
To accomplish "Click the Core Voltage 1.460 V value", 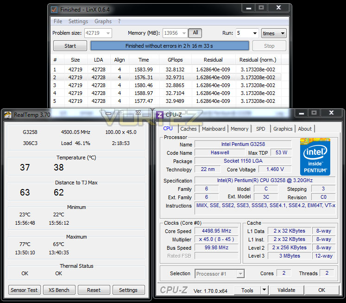I will click(x=275, y=169).
